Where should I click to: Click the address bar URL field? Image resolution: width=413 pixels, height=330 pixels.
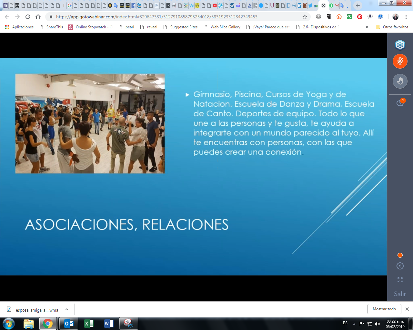[x=174, y=17]
